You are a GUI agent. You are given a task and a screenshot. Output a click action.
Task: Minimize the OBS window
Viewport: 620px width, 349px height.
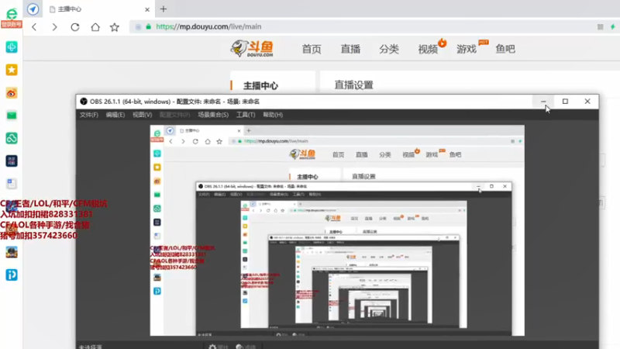tap(543, 102)
